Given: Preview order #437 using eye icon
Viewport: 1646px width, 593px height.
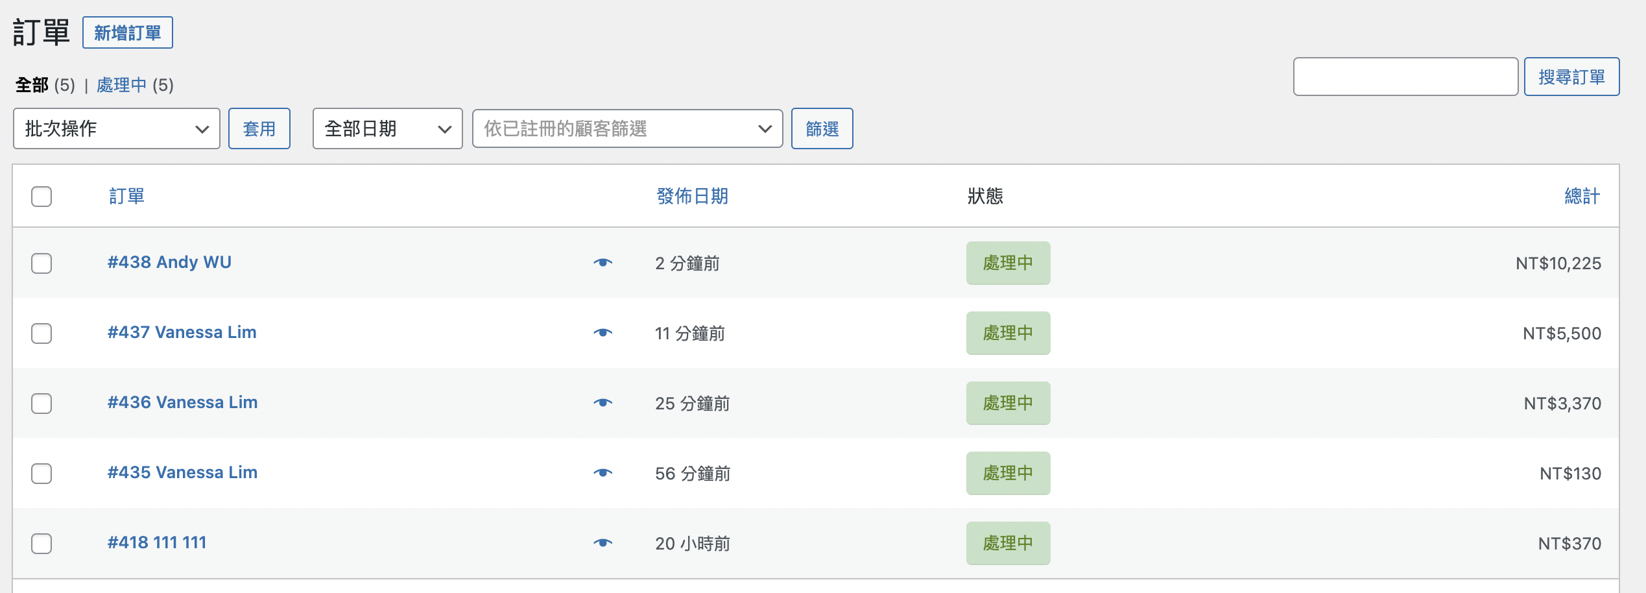Looking at the screenshot, I should 602,333.
